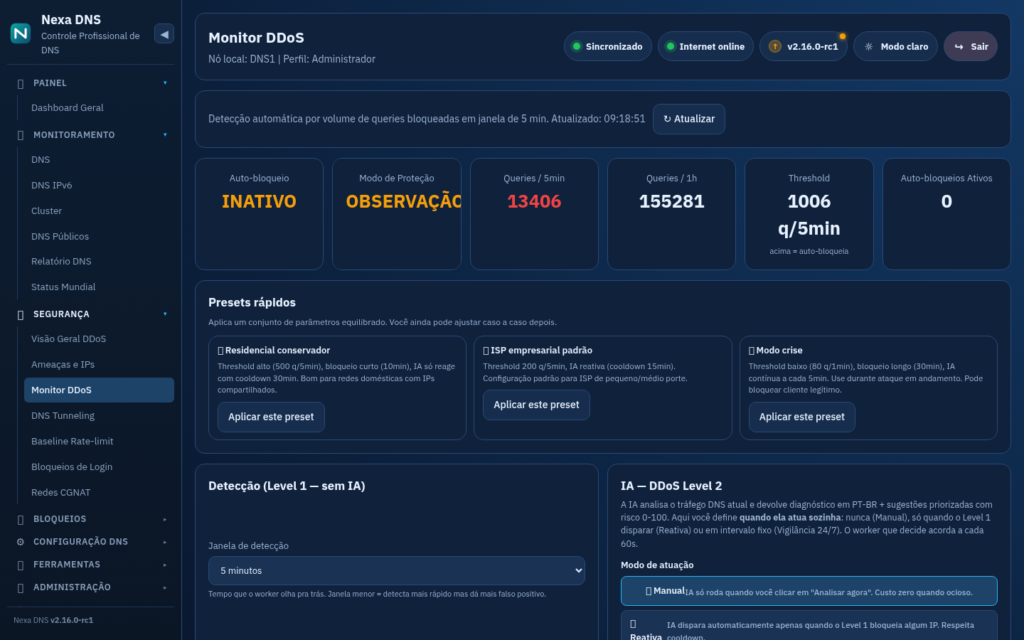
Task: Click the SEGURANÇA section icon
Action: (x=21, y=314)
